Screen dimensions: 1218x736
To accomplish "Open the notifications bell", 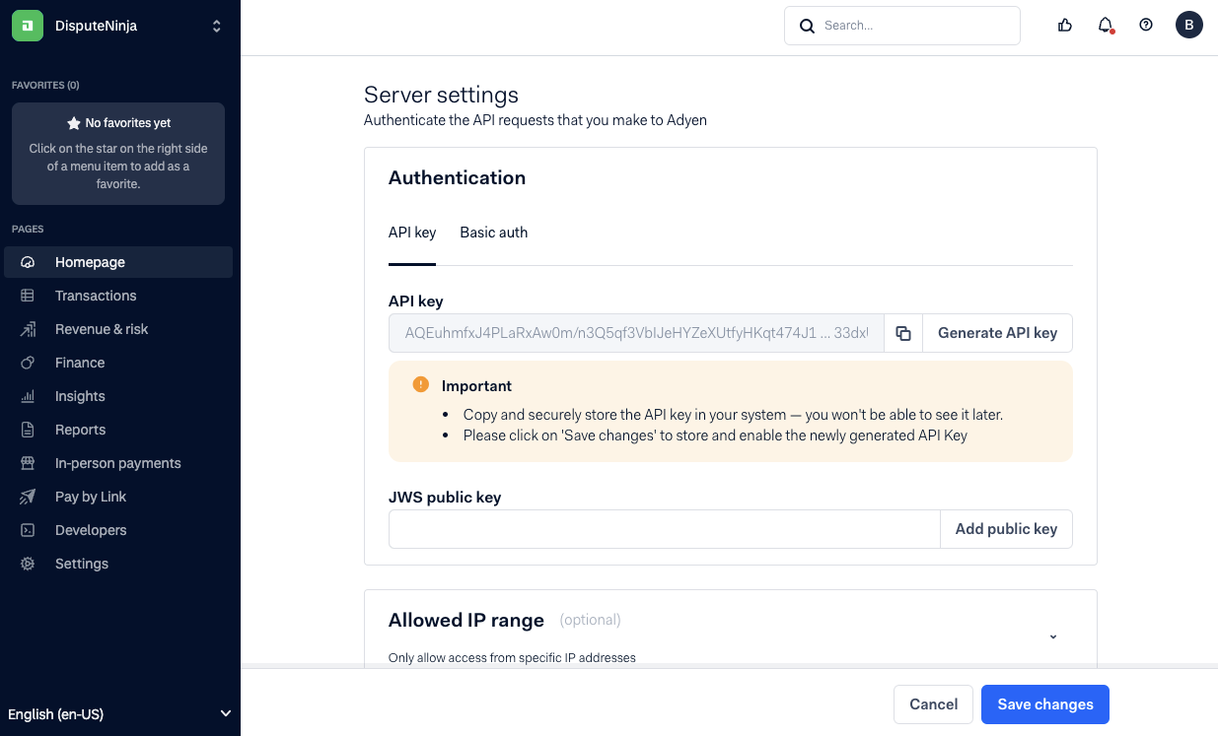I will pos(1106,26).
